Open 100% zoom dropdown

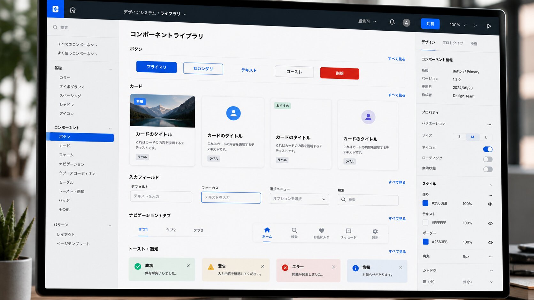click(x=465, y=25)
